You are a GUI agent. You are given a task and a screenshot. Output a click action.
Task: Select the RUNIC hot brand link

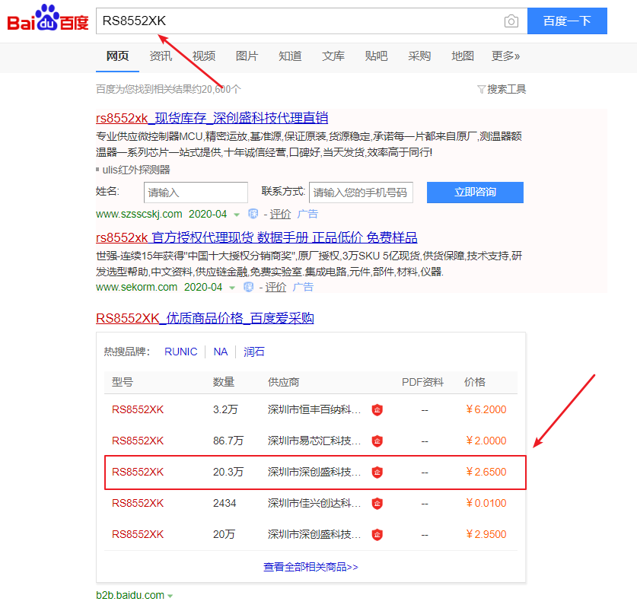180,352
